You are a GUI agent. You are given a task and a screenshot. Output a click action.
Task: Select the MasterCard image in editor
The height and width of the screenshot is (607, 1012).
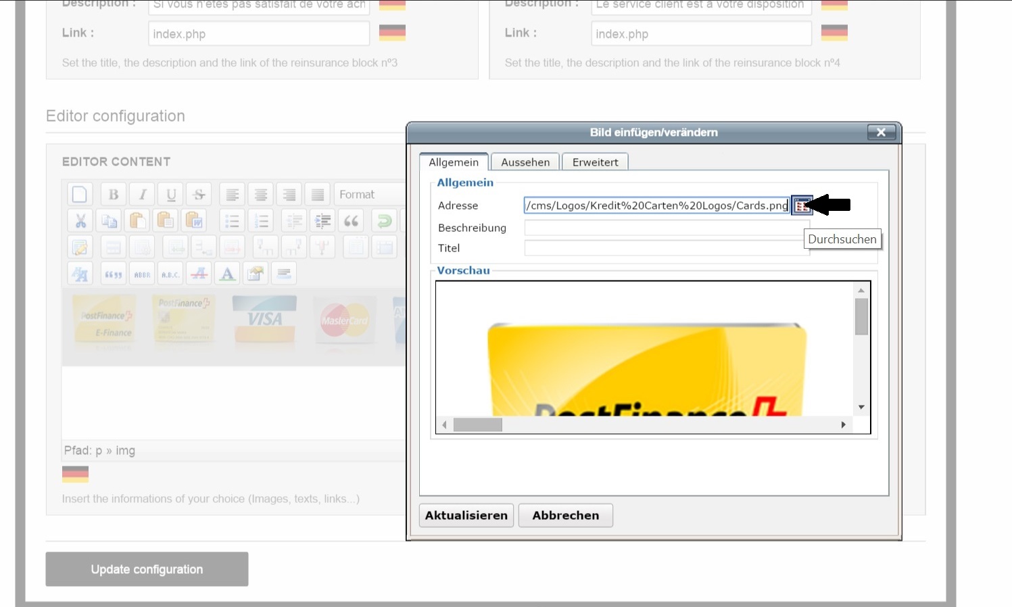click(x=345, y=320)
